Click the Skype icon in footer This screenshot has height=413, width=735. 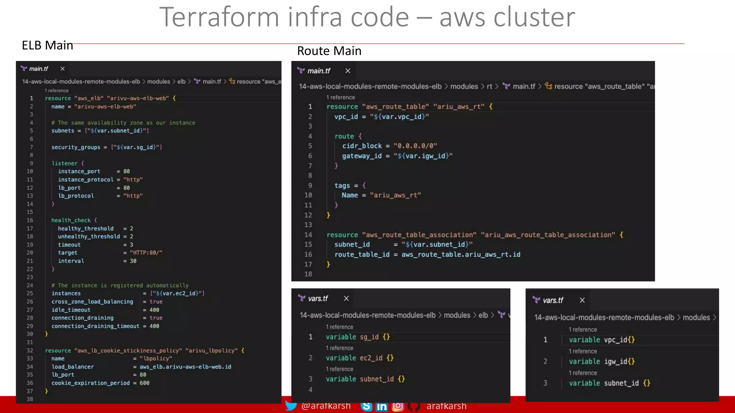[366, 406]
